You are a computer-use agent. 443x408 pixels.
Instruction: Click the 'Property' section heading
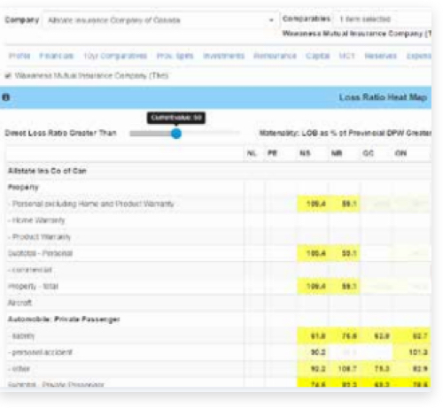point(23,188)
